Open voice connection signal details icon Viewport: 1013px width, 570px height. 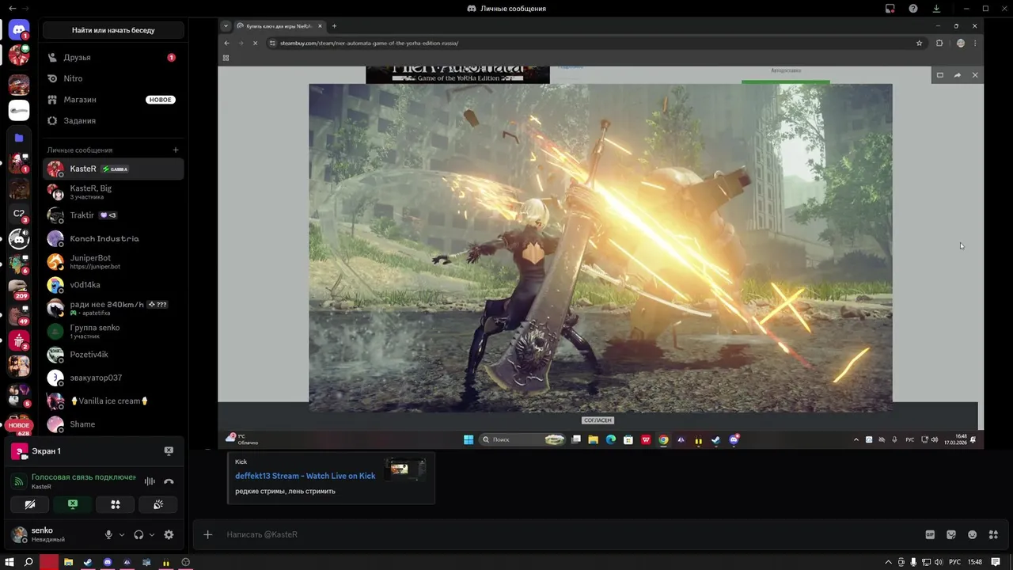[x=19, y=481]
